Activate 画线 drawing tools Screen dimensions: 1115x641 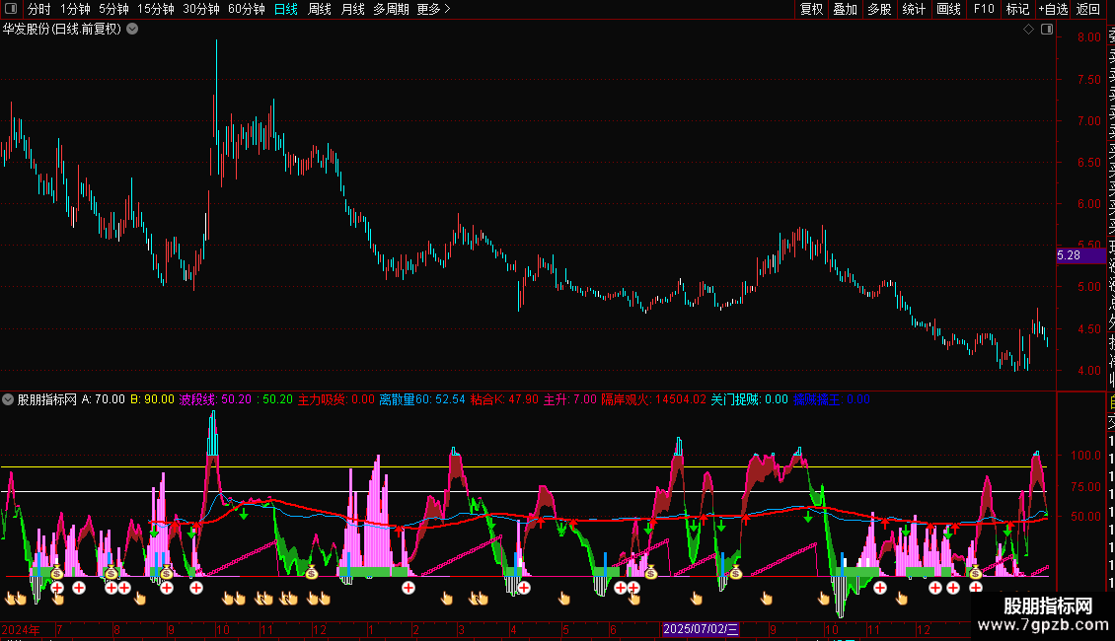pyautogui.click(x=948, y=9)
